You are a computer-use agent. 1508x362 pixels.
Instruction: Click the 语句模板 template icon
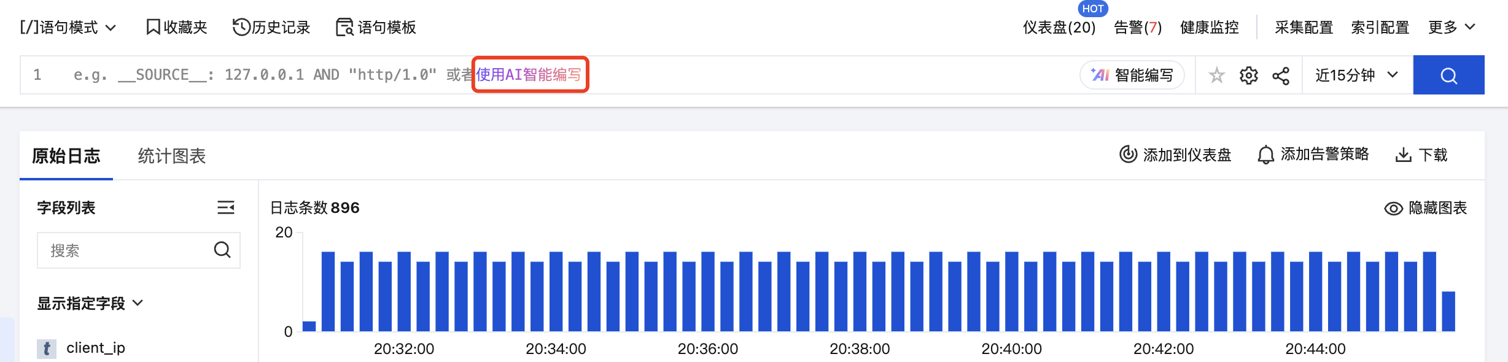344,27
